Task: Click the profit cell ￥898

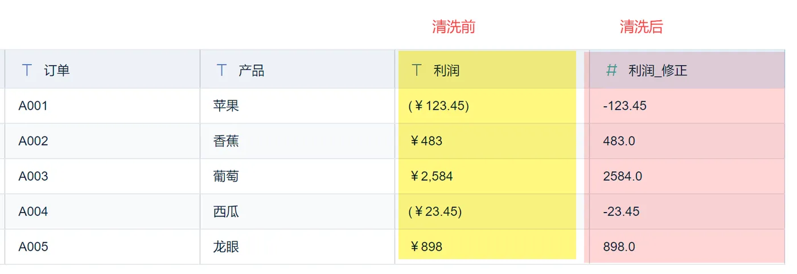Action: pyautogui.click(x=426, y=247)
